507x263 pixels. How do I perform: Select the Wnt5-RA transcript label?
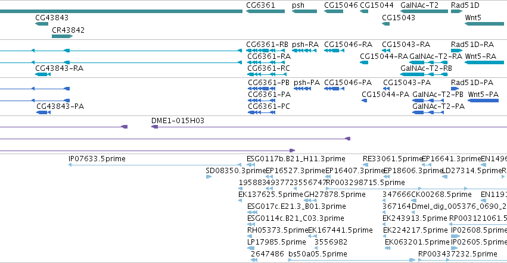[480, 56]
